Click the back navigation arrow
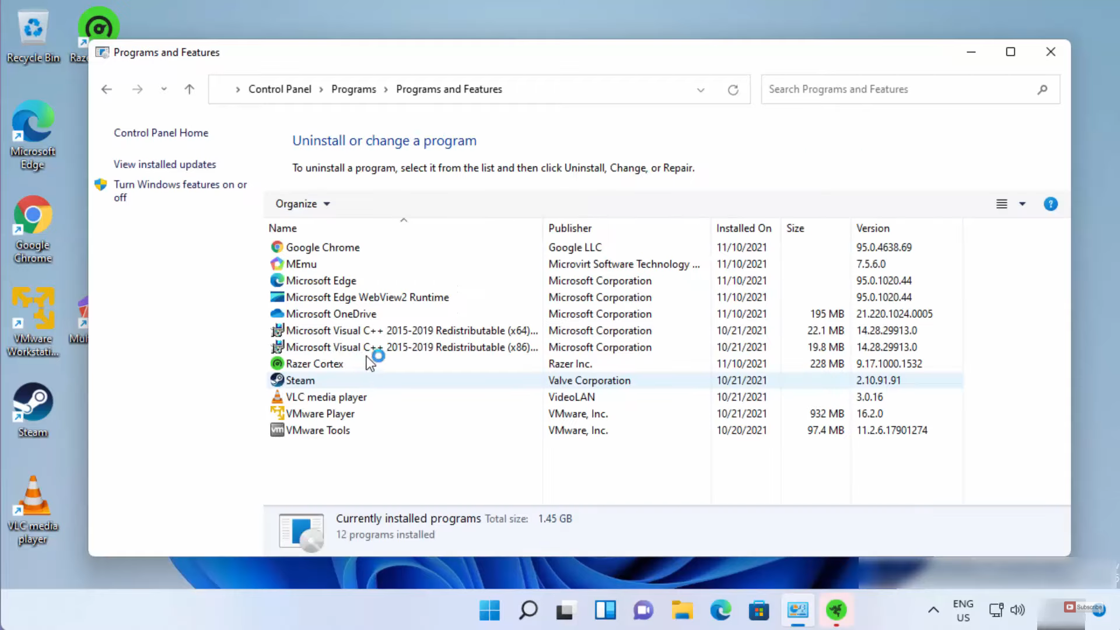This screenshot has width=1120, height=630. 106,89
